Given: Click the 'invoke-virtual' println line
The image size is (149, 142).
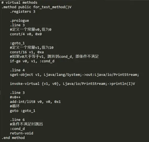Looking at the screenshot, I should [x=72, y=84].
